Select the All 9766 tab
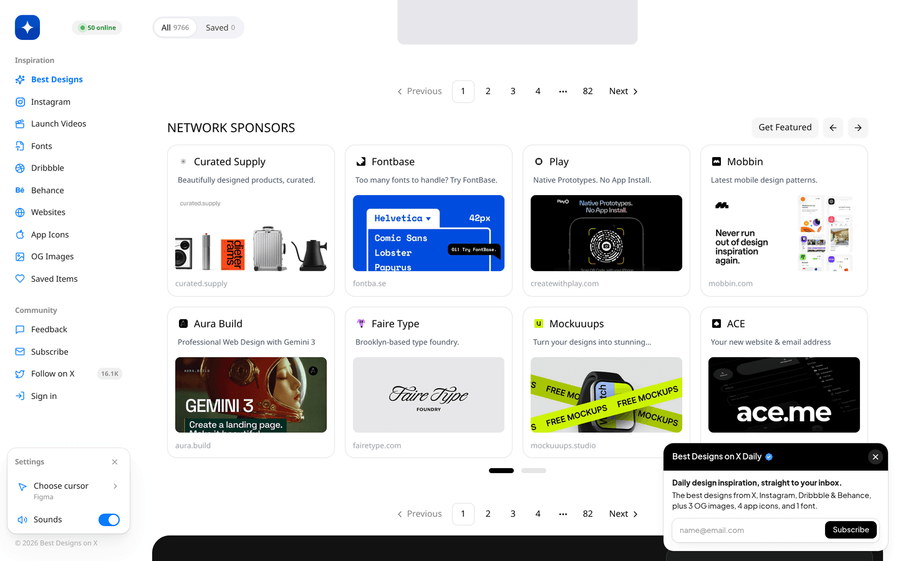The width and height of the screenshot is (898, 561). click(175, 27)
